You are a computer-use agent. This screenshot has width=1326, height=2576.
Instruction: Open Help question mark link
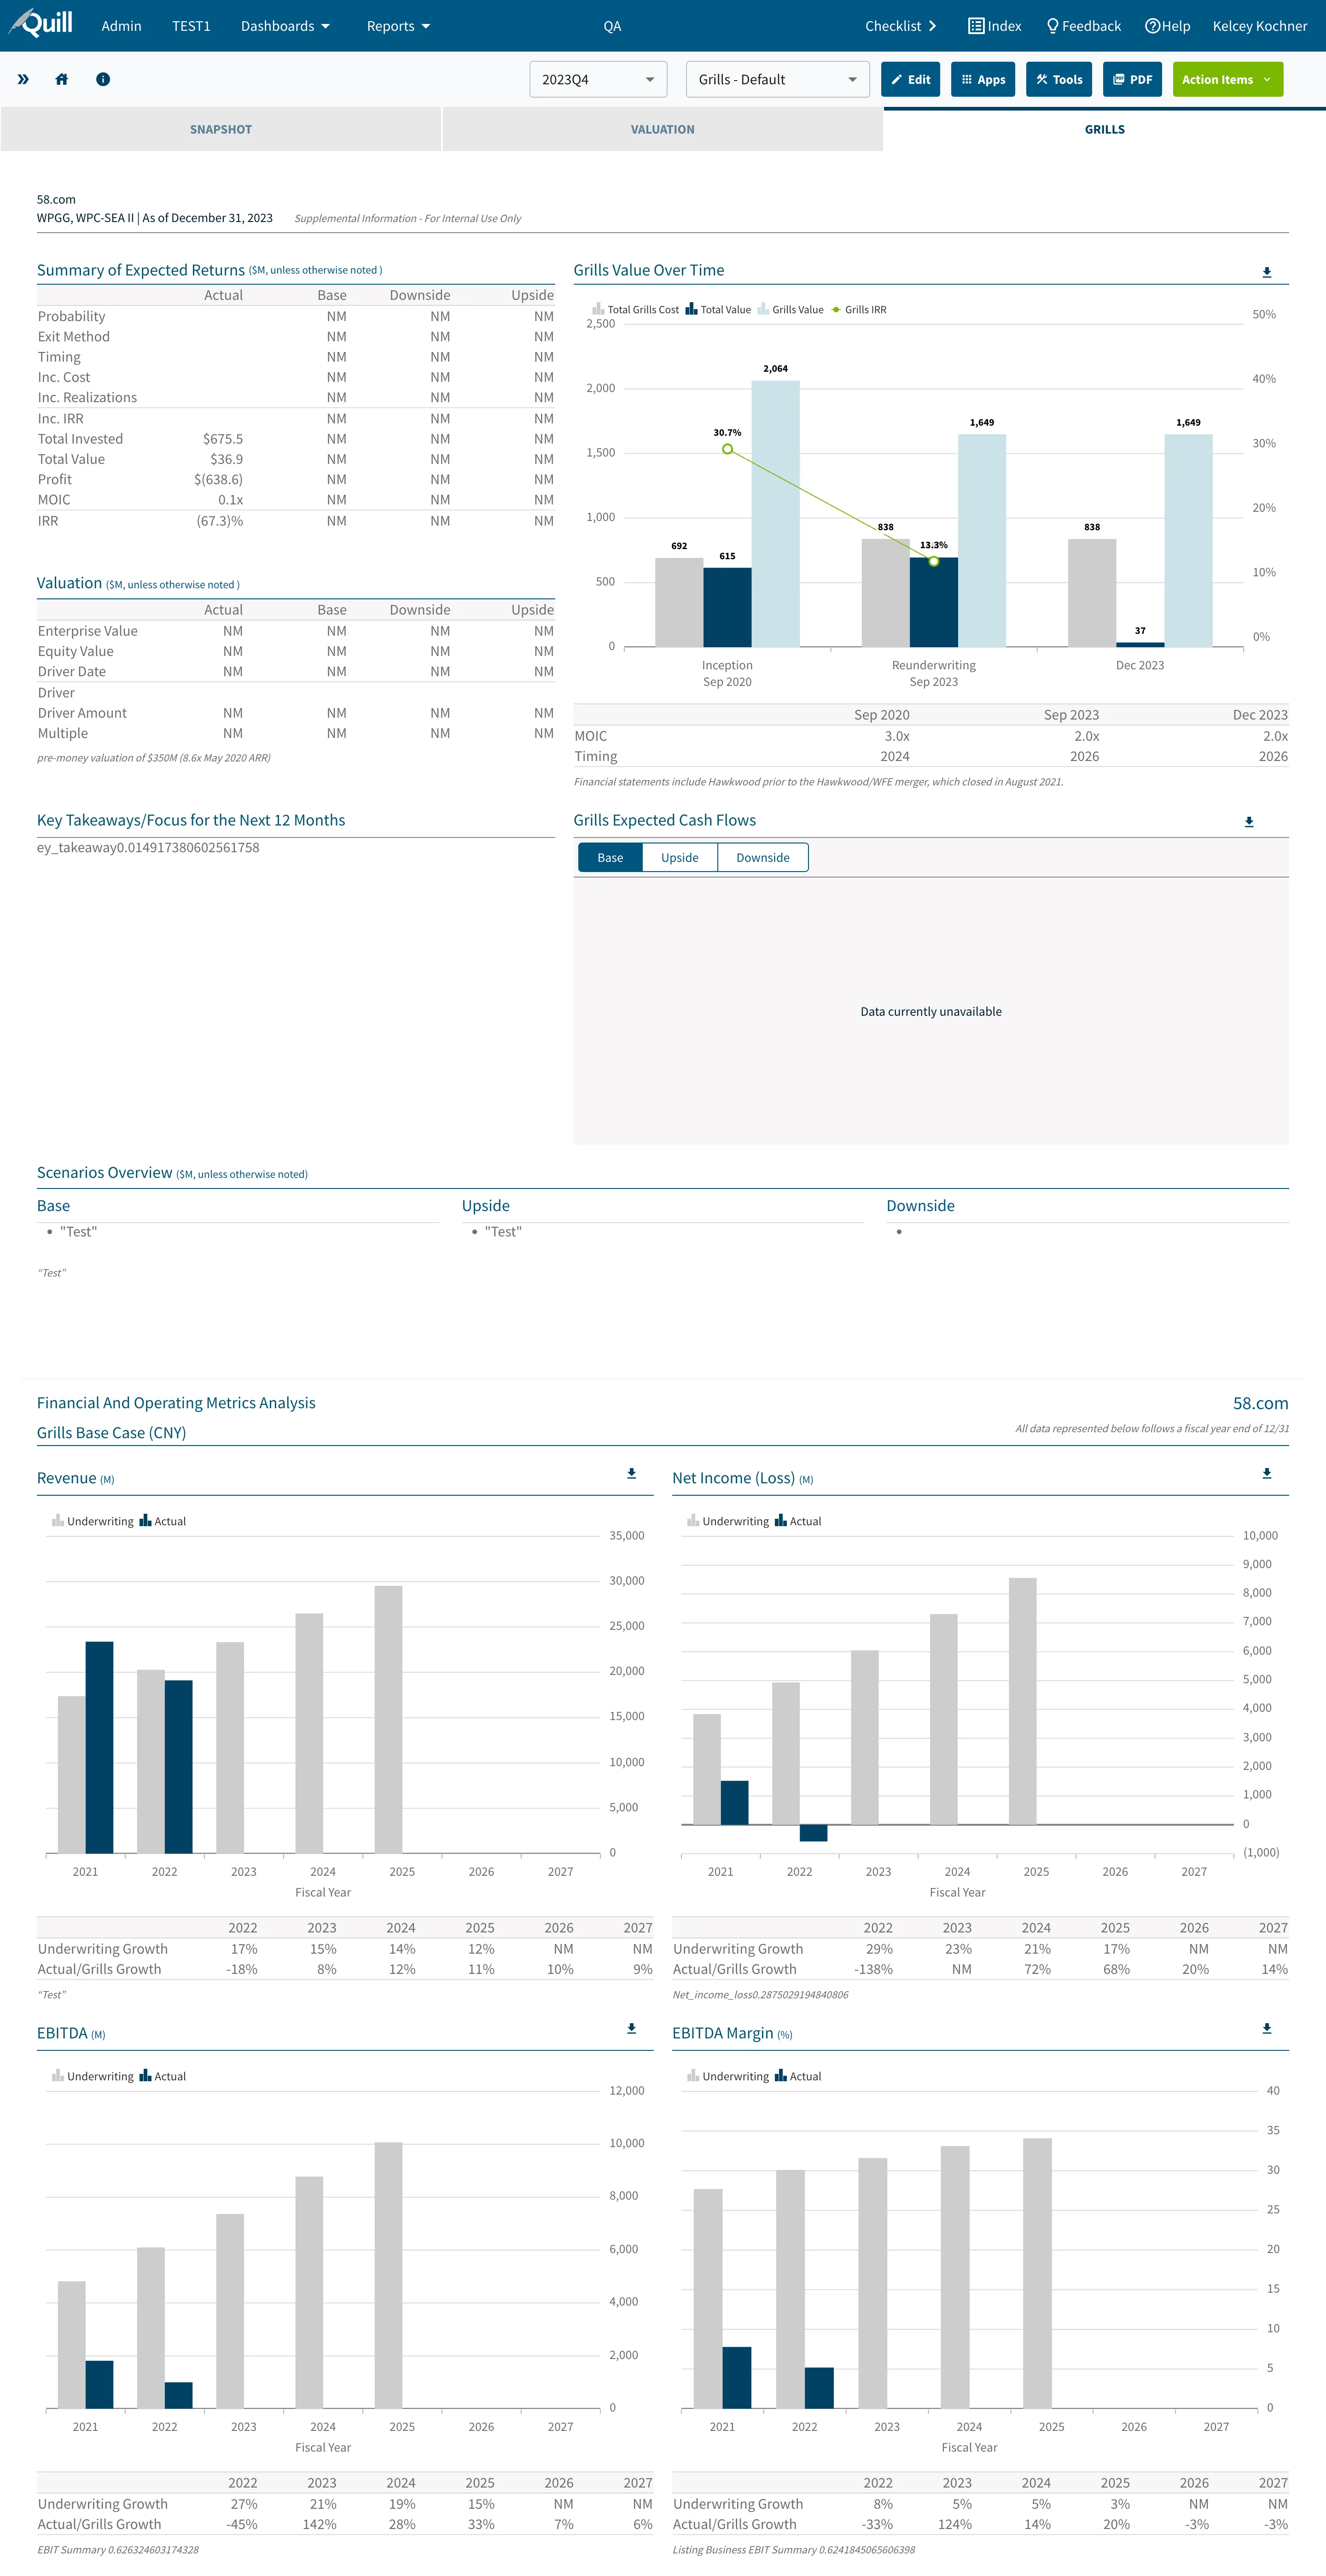(1167, 26)
